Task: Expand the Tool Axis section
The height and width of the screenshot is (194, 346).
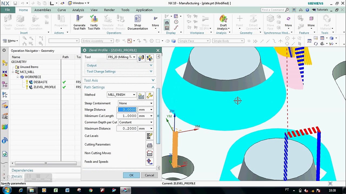Action: (119, 80)
